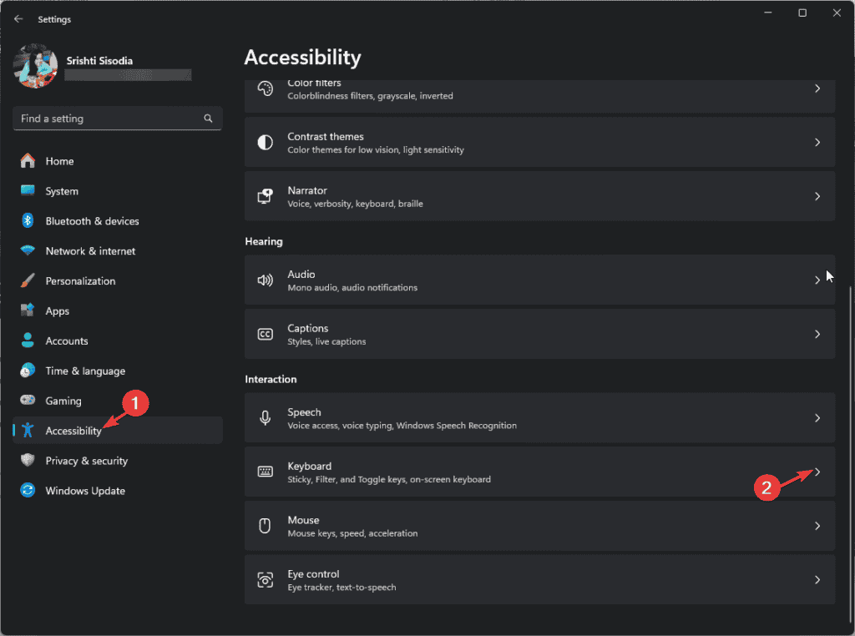Click the Network & internet Wi-Fi icon
Viewport: 855px width, 636px height.
[x=28, y=251]
